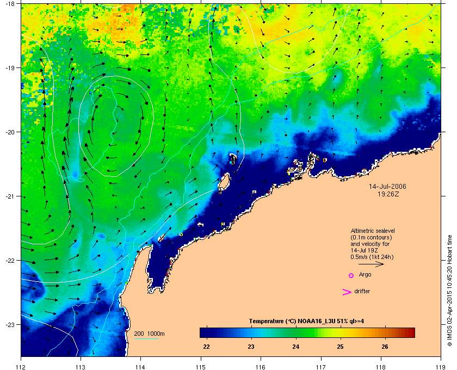Click the longitude axis label 118
This screenshot has height=370, width=457.
pyautogui.click(x=381, y=367)
